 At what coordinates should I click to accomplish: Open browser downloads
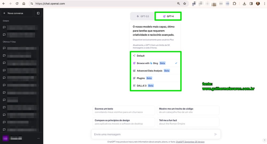[244, 3]
